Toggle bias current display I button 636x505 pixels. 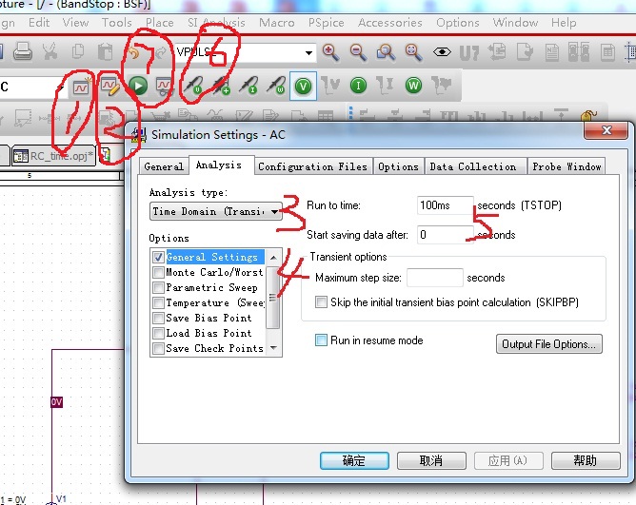[358, 86]
